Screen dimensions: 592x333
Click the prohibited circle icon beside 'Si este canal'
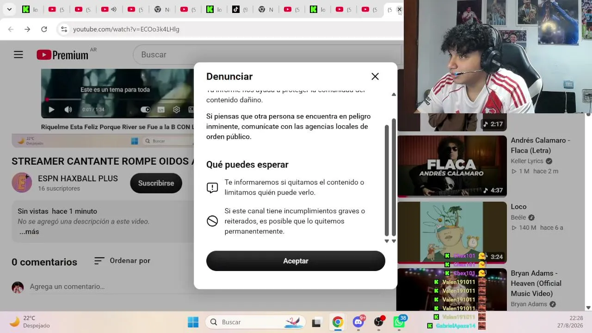(212, 221)
